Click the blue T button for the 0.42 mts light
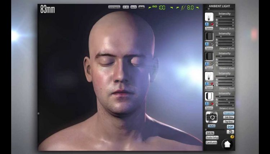 207,64
